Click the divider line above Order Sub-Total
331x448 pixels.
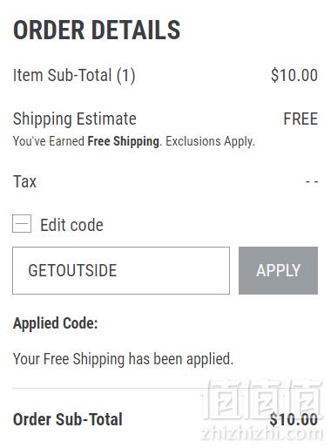tap(165, 388)
